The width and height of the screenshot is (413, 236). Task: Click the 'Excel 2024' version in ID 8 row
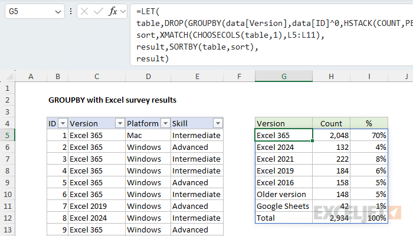coord(97,218)
